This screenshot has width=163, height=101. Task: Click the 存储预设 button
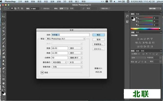[99, 44]
